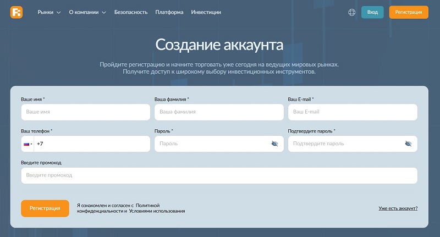
Task: Expand the Рынки dropdown menu
Action: click(x=49, y=12)
